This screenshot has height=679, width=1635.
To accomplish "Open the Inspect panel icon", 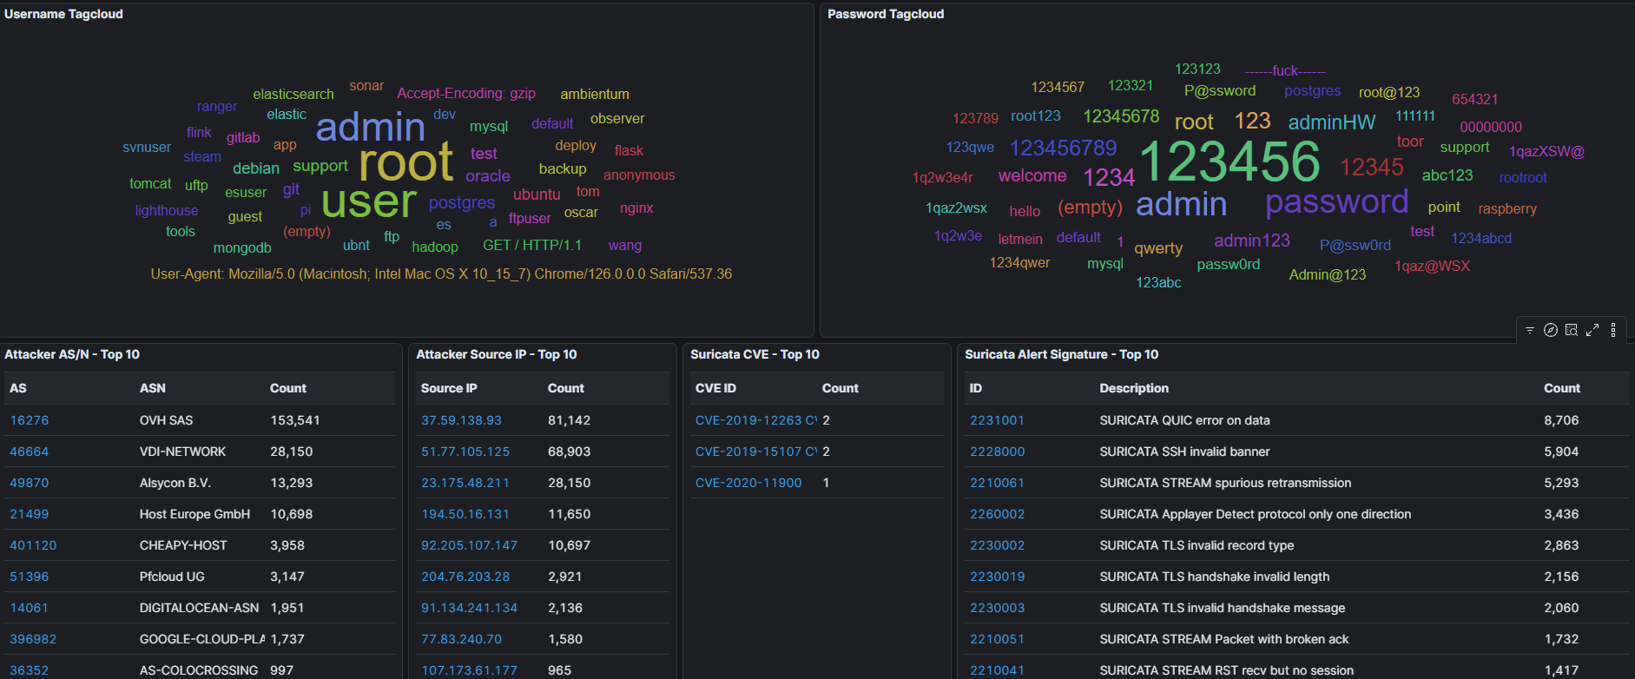I will click(1572, 330).
